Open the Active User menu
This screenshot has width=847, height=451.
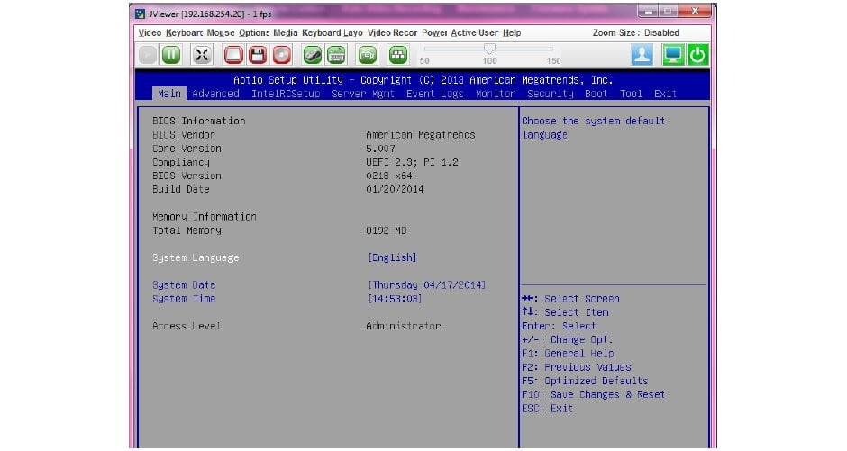(474, 33)
